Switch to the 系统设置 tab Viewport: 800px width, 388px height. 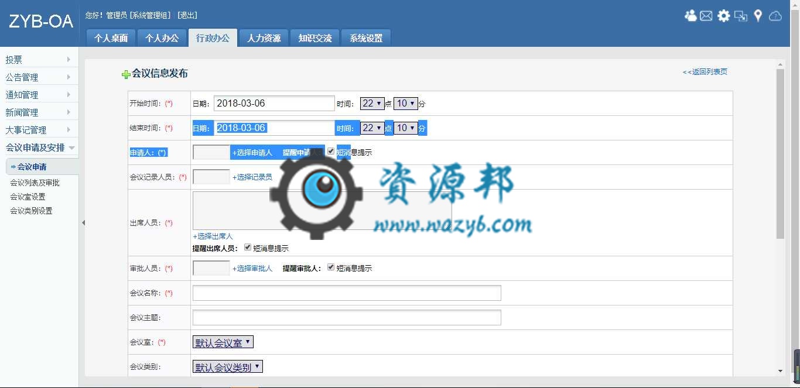tap(366, 38)
